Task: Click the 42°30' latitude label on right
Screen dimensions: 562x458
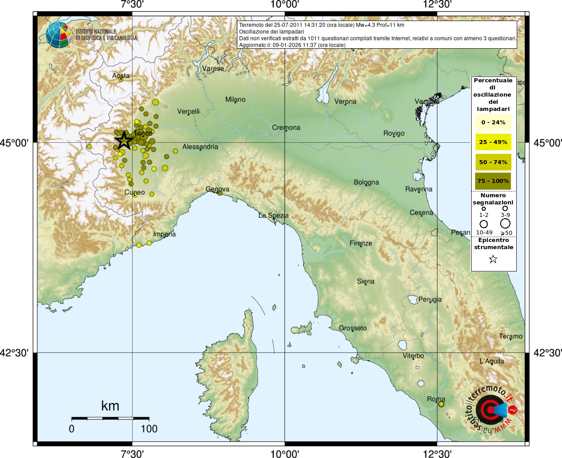Action: tap(548, 353)
